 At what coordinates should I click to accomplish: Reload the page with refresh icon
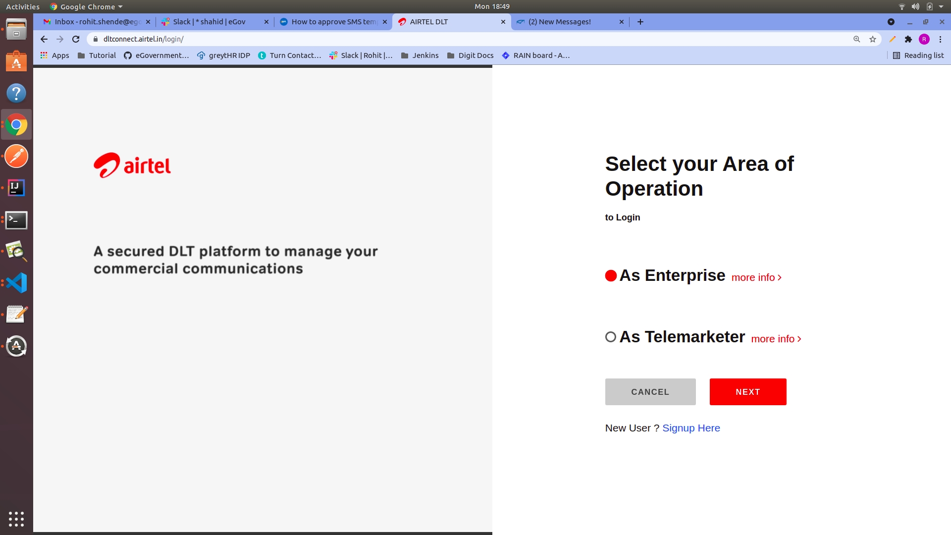click(76, 39)
